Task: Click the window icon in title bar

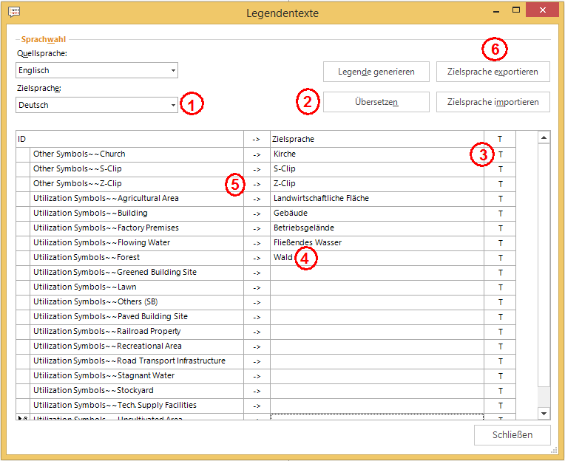Action: [14, 12]
